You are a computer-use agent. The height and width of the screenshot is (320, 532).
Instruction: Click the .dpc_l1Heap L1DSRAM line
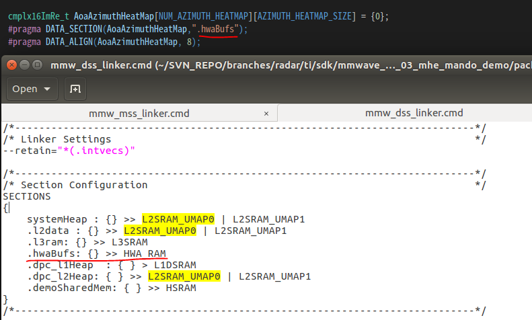pyautogui.click(x=112, y=265)
